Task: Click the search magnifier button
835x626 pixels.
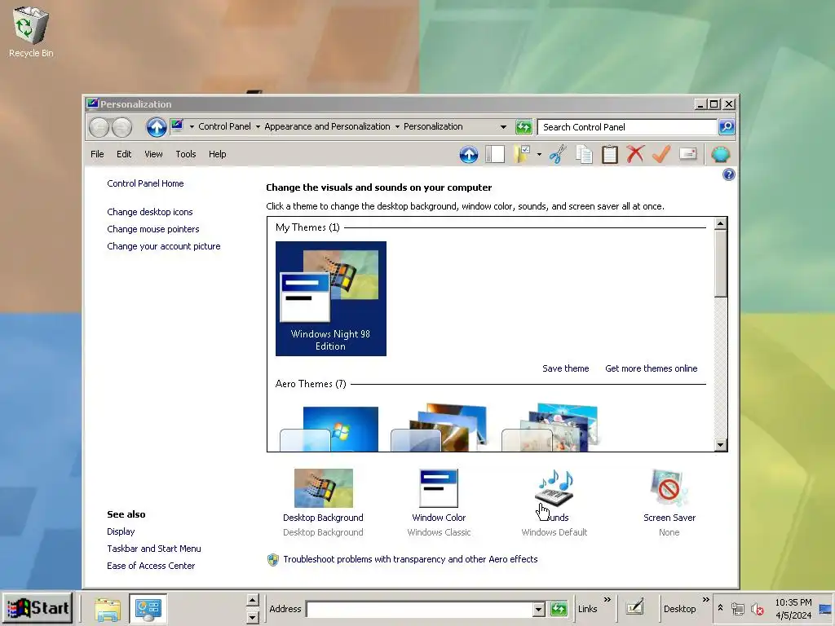Action: click(x=727, y=126)
